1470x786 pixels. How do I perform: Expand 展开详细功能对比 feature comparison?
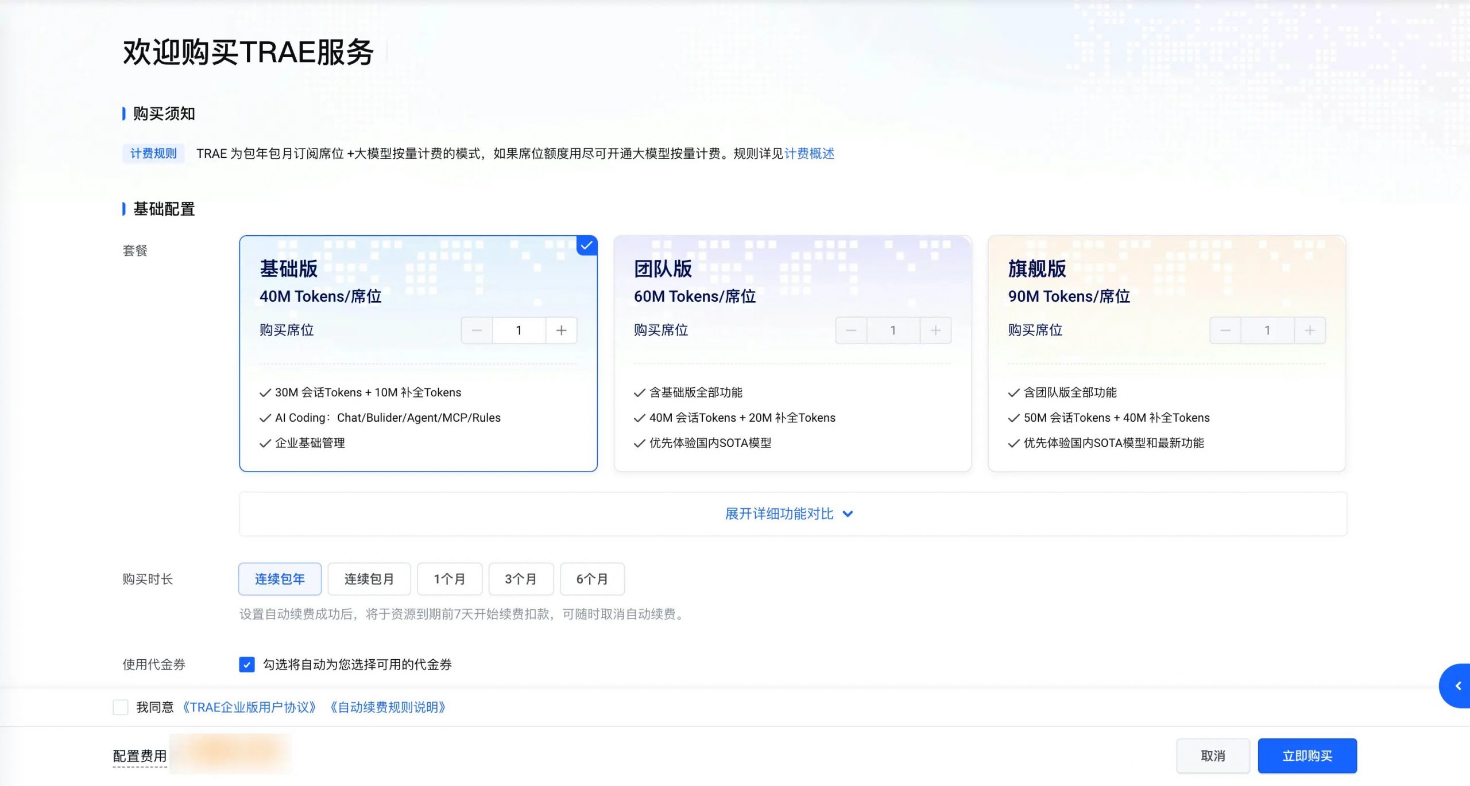[792, 514]
